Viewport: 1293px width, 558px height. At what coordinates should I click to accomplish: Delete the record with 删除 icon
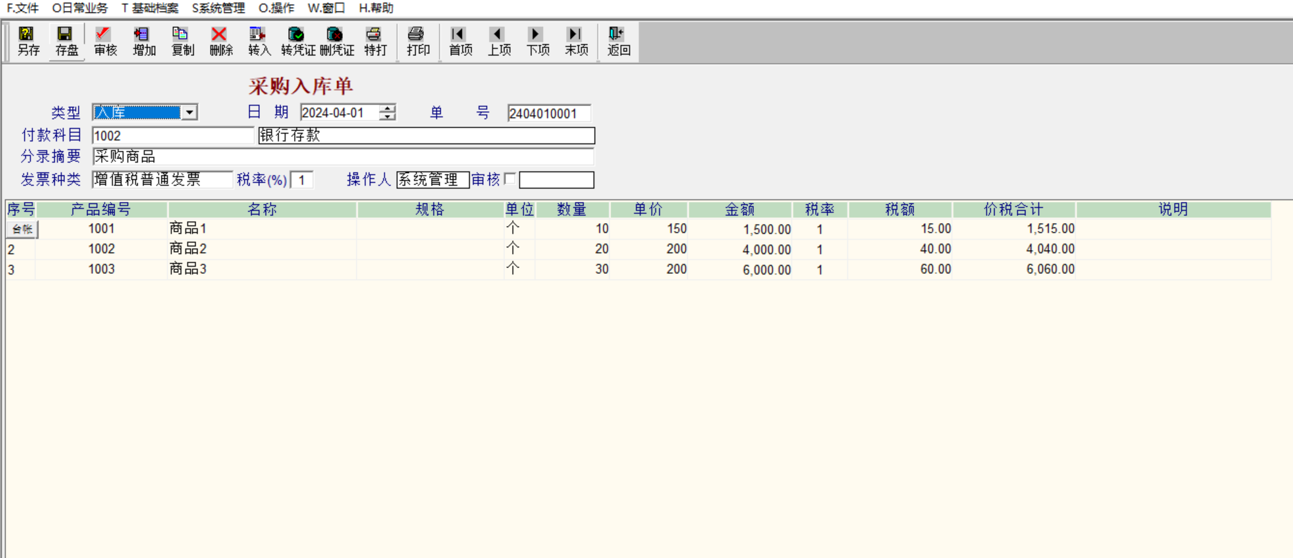pos(221,42)
